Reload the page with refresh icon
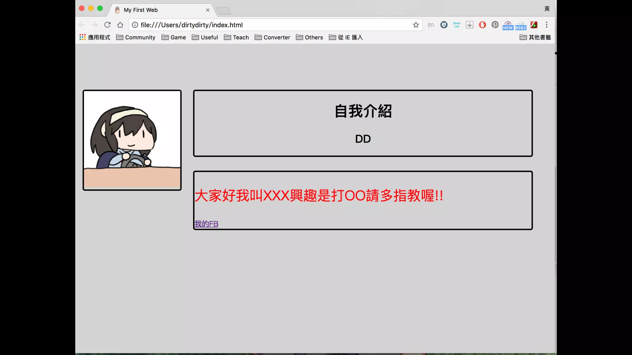 [x=107, y=25]
